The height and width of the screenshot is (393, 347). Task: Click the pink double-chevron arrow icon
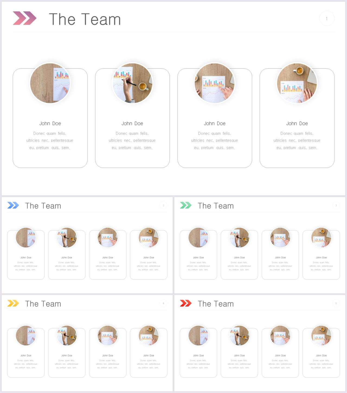[x=25, y=18]
